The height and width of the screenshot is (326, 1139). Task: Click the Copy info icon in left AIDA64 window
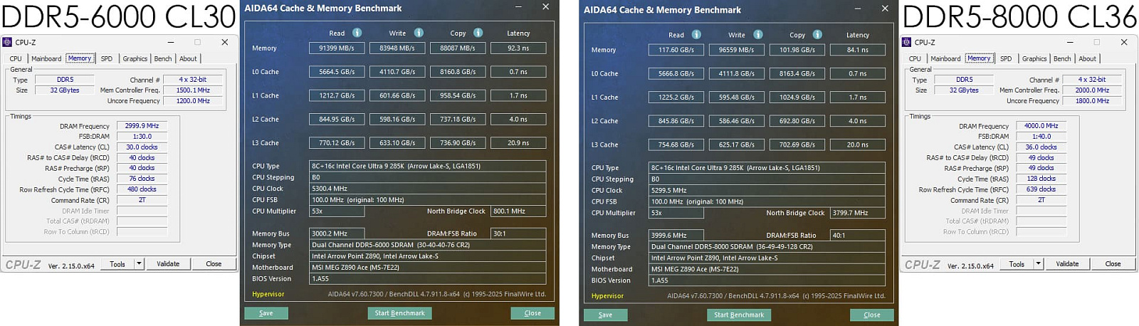[x=478, y=33]
